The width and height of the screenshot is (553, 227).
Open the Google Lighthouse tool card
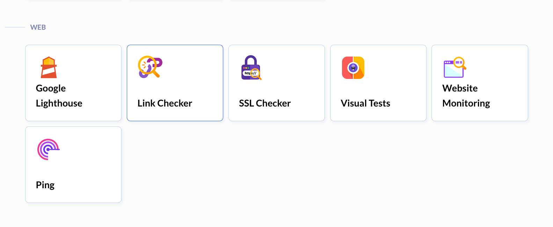coord(73,83)
